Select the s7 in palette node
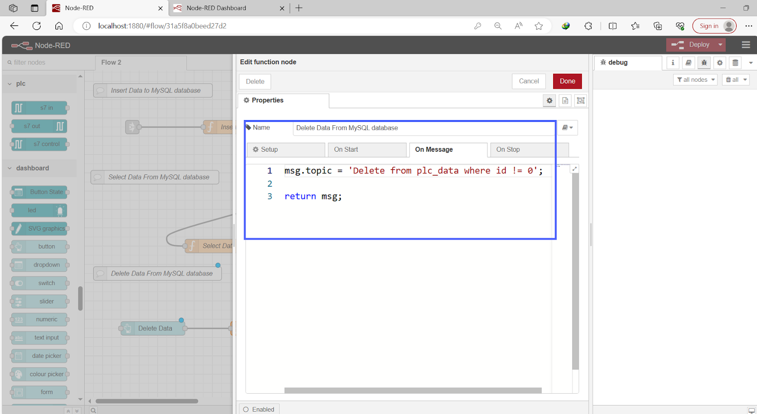Screen dimensions: 757x414 tap(39, 108)
